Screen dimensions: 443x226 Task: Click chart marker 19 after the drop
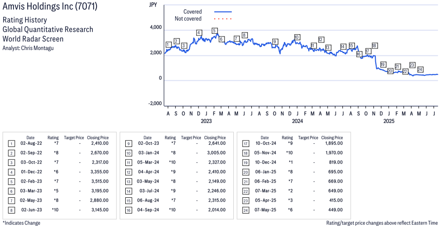(x=383, y=65)
